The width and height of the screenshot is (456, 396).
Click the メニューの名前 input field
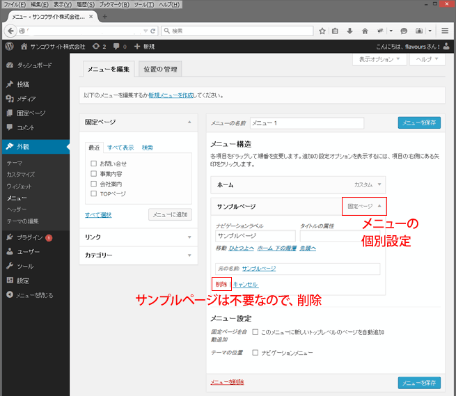(x=307, y=123)
